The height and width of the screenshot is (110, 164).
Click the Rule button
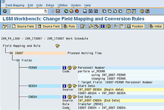tap(69, 26)
